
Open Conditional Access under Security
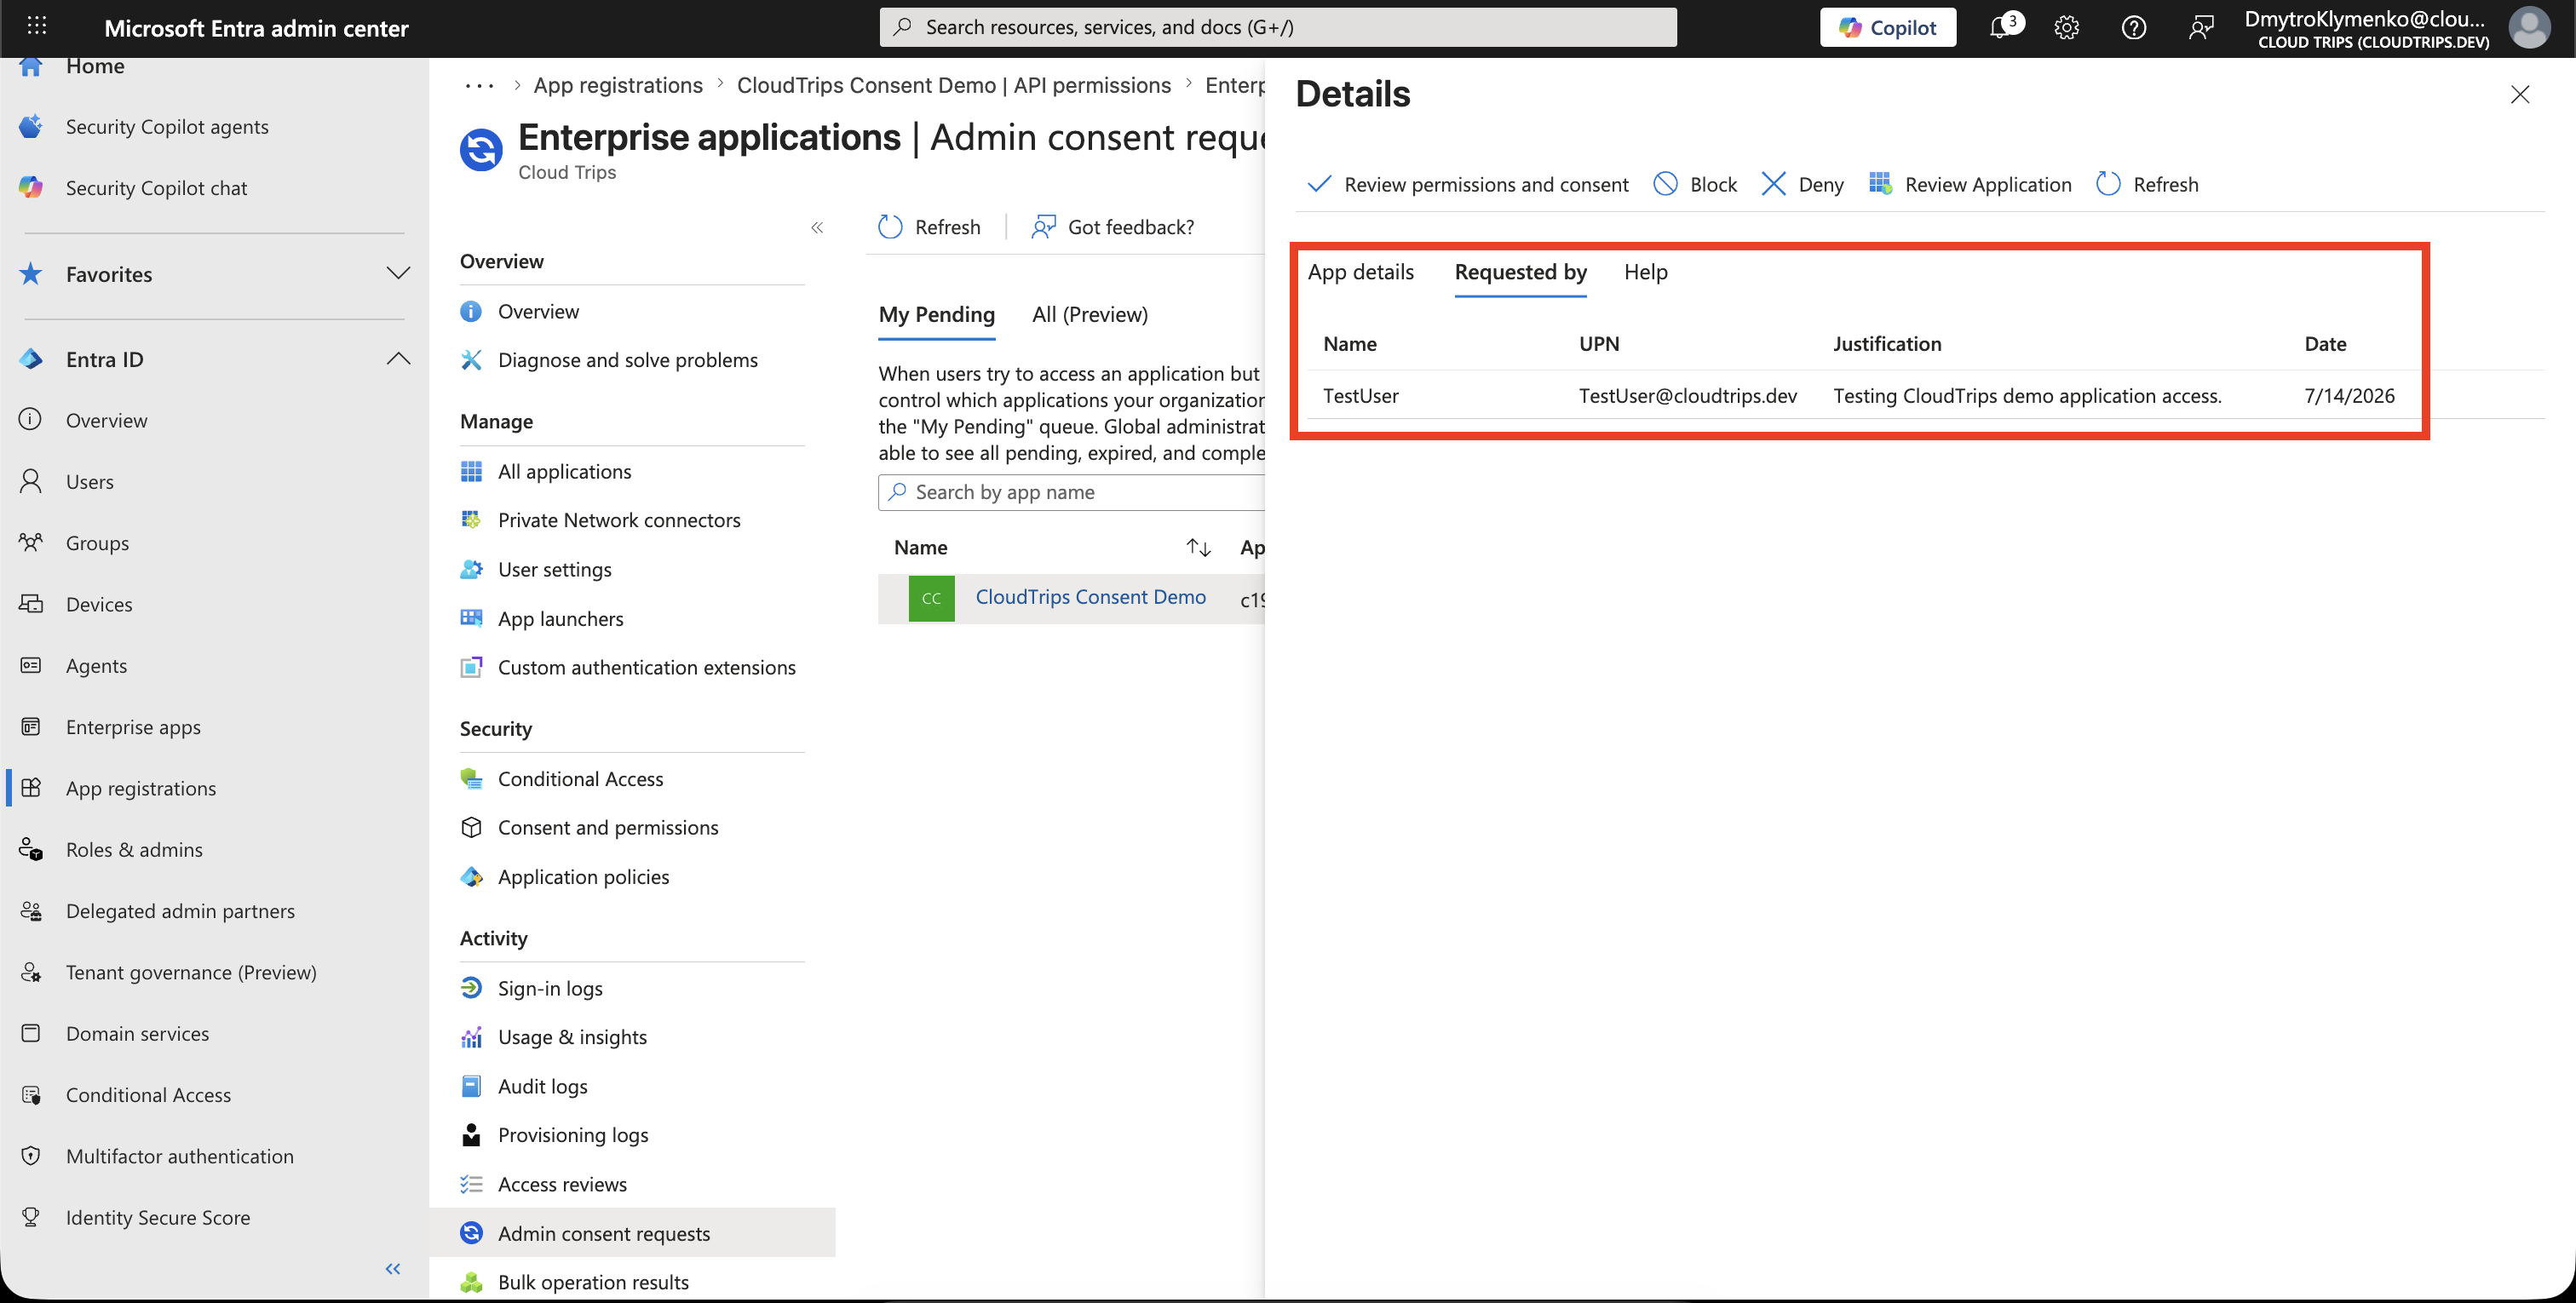(580, 778)
